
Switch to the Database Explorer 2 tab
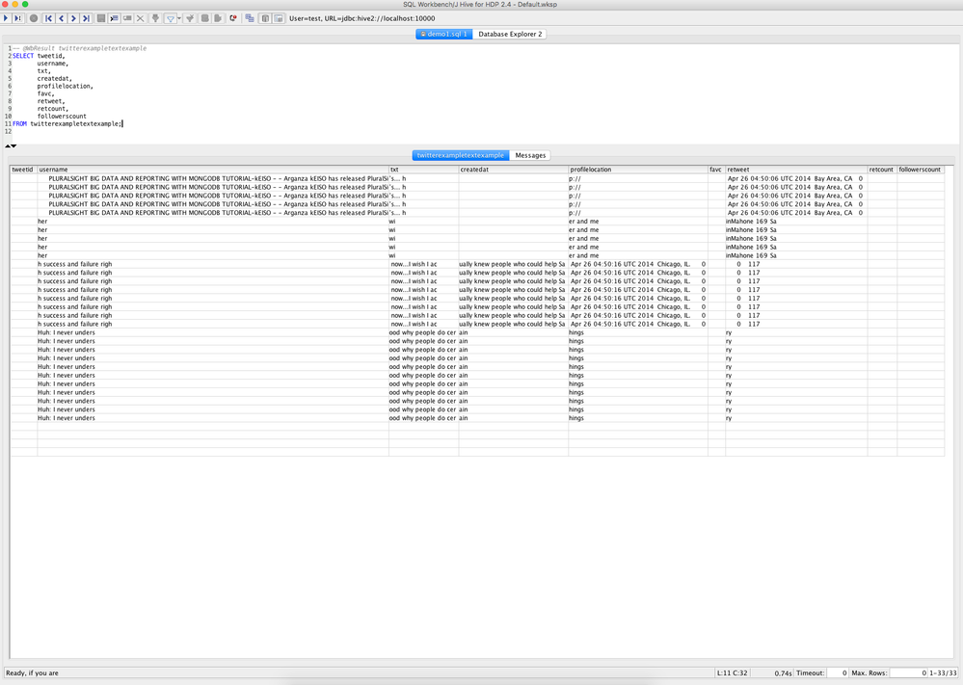pos(509,34)
